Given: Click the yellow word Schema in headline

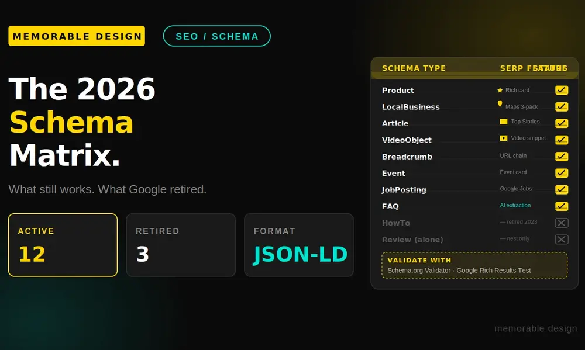Looking at the screenshot, I should click(71, 122).
